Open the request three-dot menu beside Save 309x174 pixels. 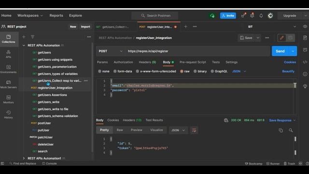click(267, 38)
